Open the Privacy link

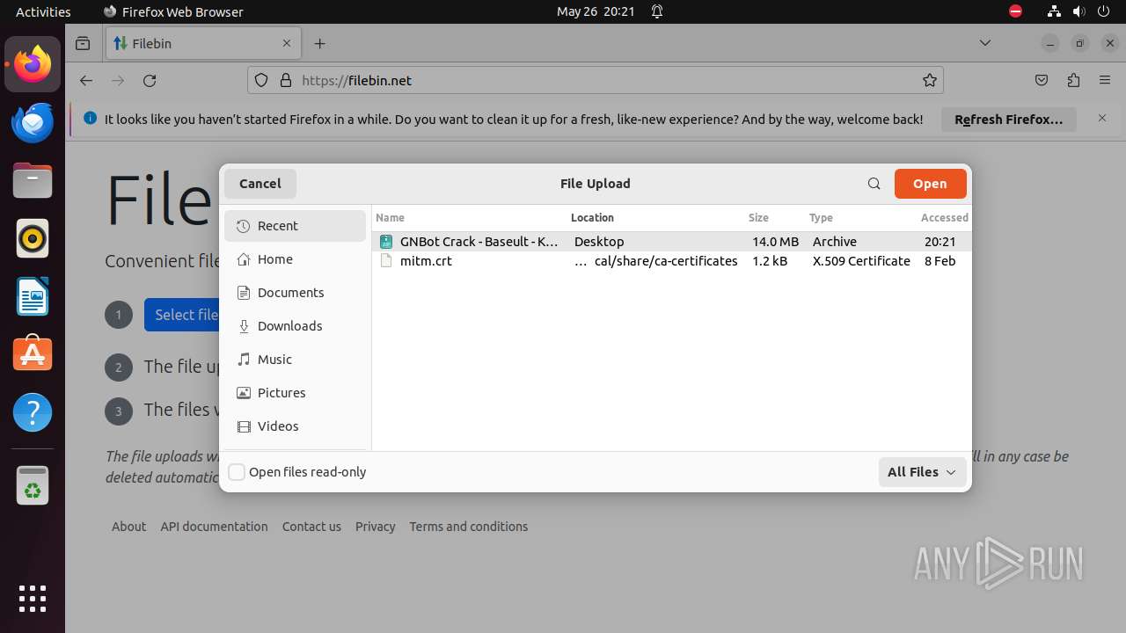click(375, 527)
